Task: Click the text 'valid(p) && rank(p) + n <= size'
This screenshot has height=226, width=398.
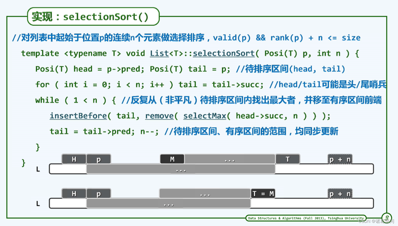Action: coord(287,38)
